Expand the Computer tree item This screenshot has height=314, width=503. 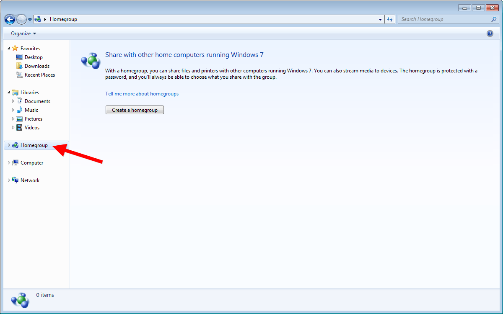coord(8,162)
